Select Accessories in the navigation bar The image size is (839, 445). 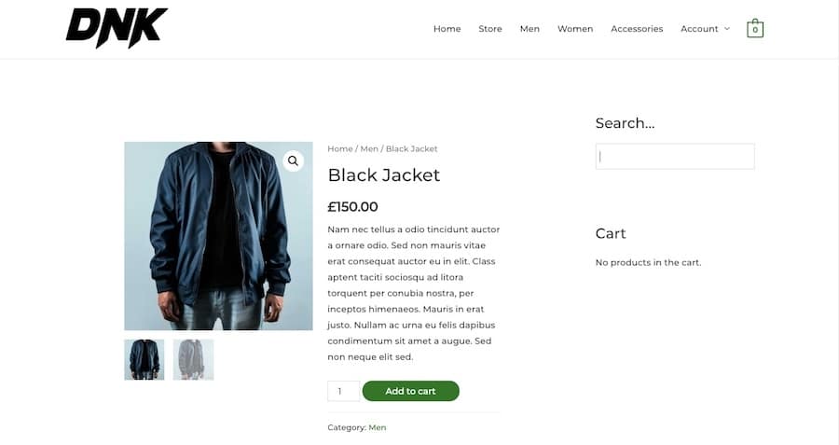637,29
